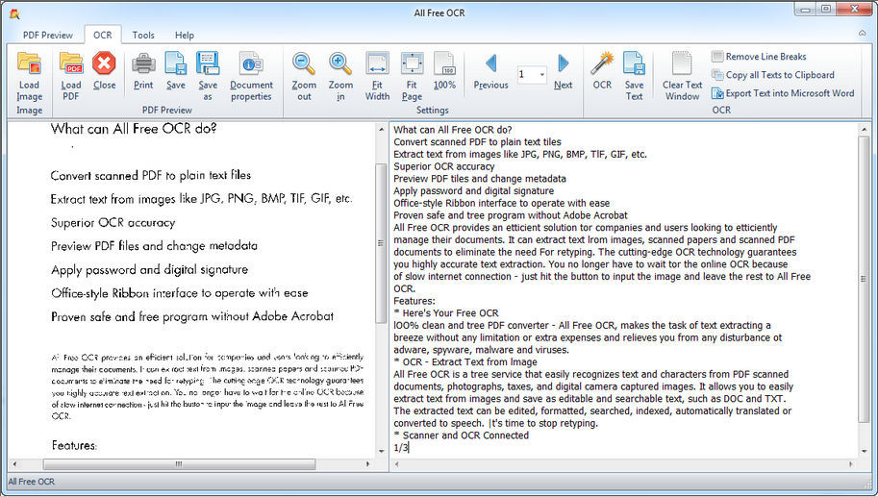Open the Help tab
878x497 pixels.
pos(185,35)
